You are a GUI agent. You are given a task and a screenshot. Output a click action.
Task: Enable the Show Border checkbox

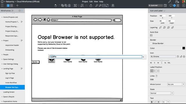tap(151, 43)
